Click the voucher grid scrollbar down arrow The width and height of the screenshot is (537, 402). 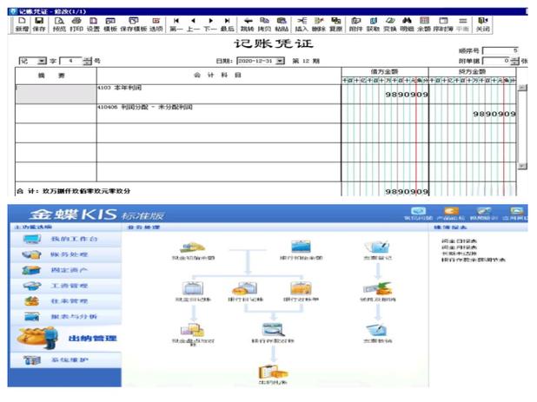[x=522, y=166]
